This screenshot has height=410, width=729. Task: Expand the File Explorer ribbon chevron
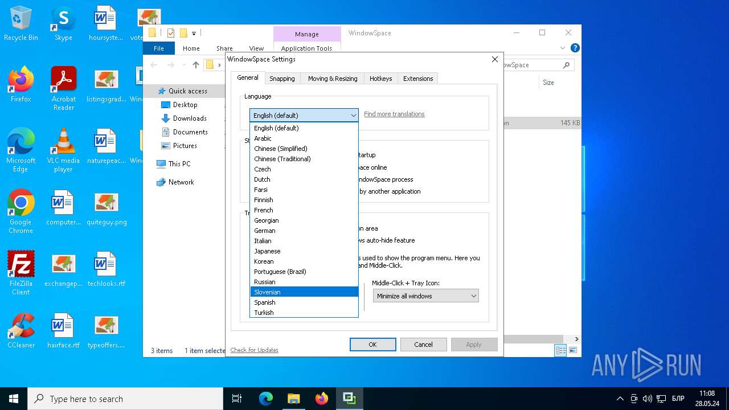coord(563,48)
